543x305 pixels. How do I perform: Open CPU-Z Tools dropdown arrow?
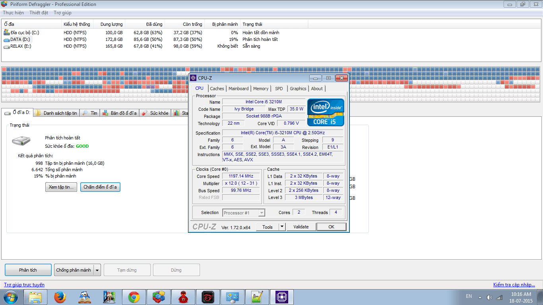click(x=282, y=227)
